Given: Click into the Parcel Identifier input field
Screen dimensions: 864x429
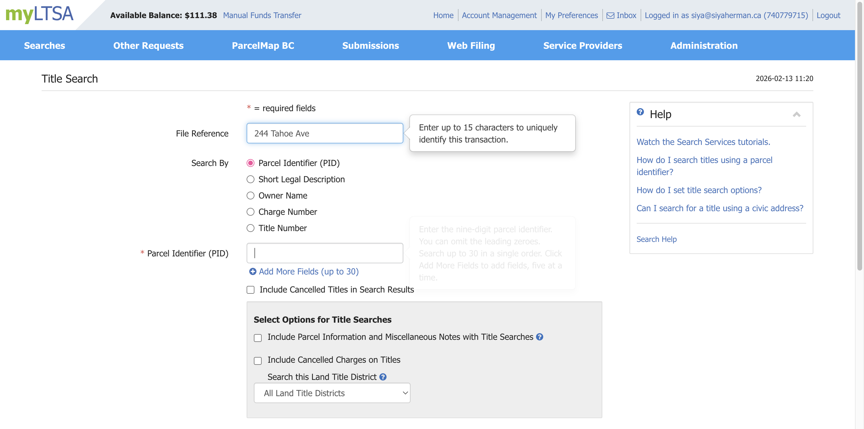Looking at the screenshot, I should (324, 253).
